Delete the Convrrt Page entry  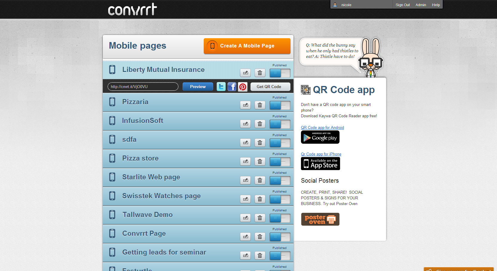260,237
